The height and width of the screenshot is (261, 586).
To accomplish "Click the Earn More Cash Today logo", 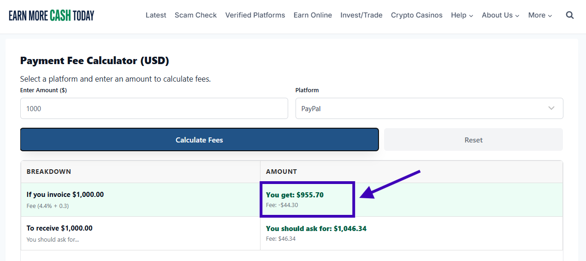I will pos(51,15).
